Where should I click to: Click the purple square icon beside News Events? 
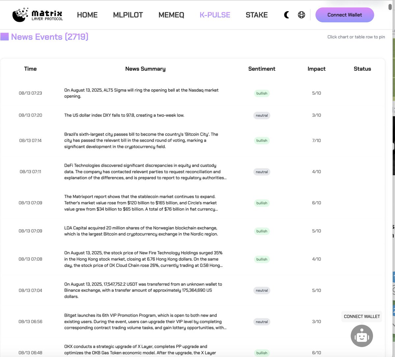pyautogui.click(x=5, y=37)
